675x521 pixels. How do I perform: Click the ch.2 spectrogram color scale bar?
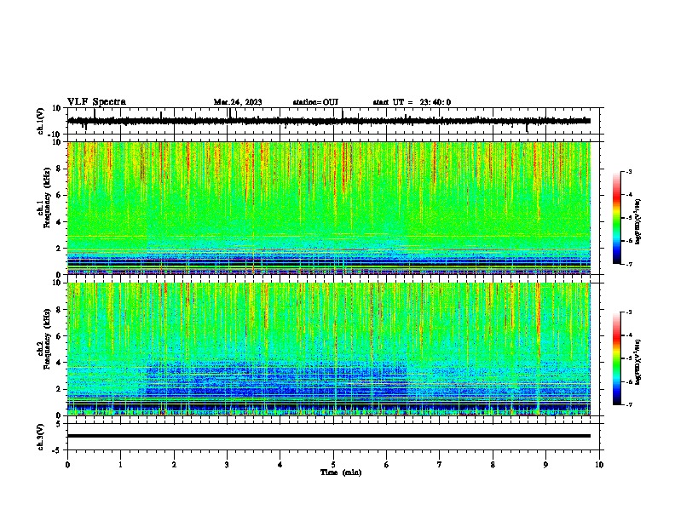[616, 358]
